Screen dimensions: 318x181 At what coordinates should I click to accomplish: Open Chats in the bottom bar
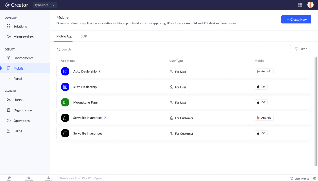pyautogui.click(x=9, y=178)
